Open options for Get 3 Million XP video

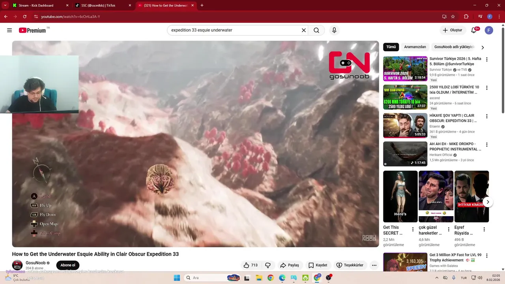pyautogui.click(x=487, y=256)
